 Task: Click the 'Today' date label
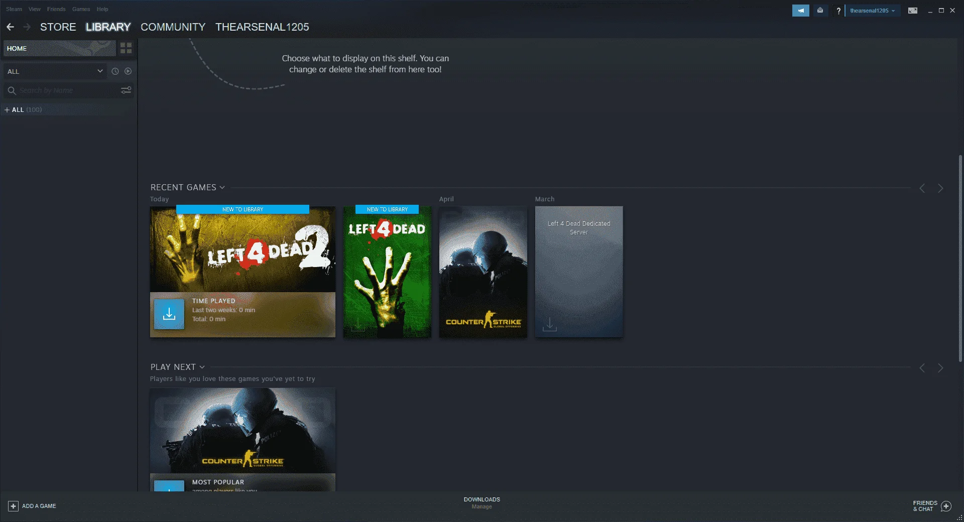point(159,199)
